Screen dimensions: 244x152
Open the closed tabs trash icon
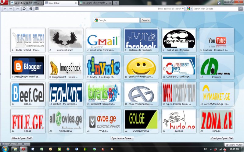(219, 3)
